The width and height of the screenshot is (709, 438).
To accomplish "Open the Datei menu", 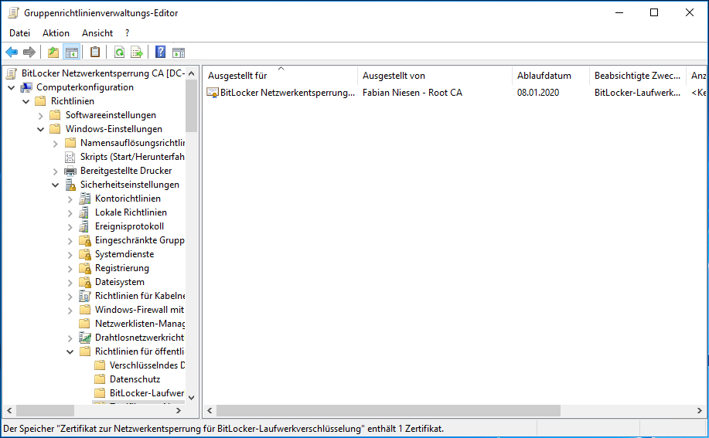I will (20, 33).
